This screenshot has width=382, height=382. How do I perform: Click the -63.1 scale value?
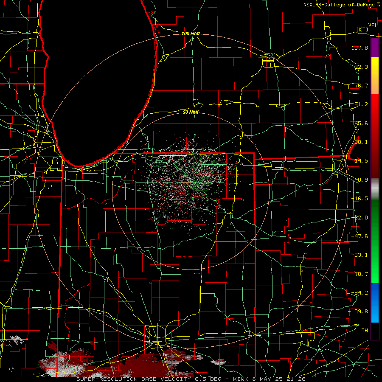pos(360,255)
